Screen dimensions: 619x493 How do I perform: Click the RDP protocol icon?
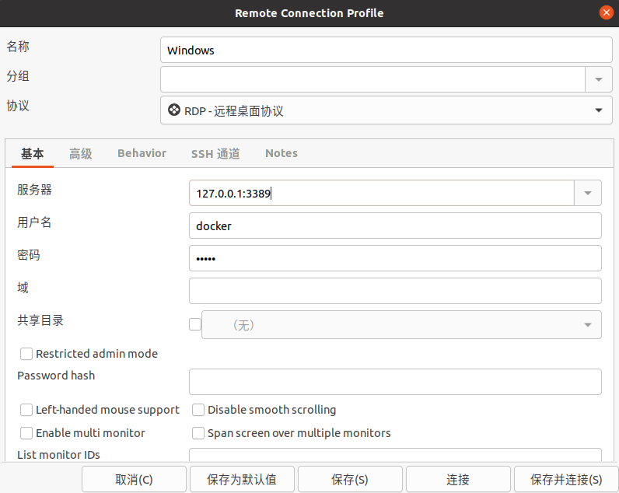[x=174, y=110]
